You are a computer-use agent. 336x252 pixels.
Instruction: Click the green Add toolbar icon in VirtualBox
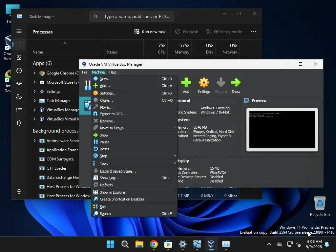tap(186, 86)
